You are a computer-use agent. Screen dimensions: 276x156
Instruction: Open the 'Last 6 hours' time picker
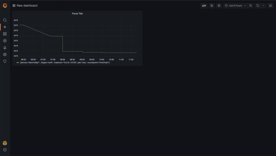click(x=235, y=6)
